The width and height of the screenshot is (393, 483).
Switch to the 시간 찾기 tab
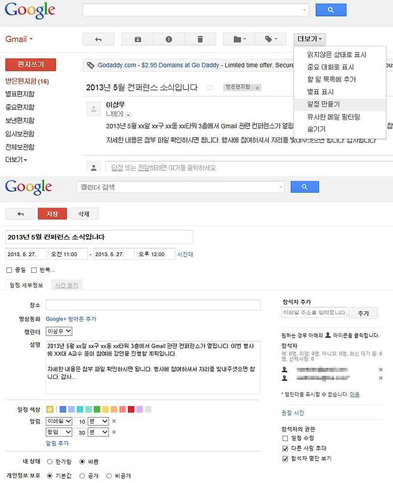point(66,285)
